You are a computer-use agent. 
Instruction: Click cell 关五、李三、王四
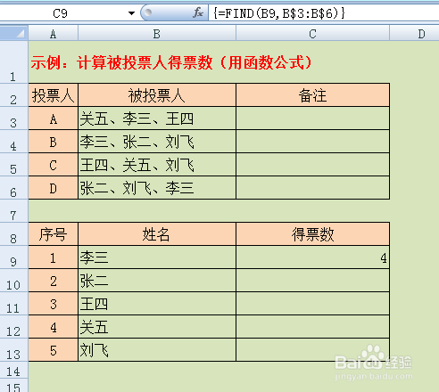pos(157,118)
